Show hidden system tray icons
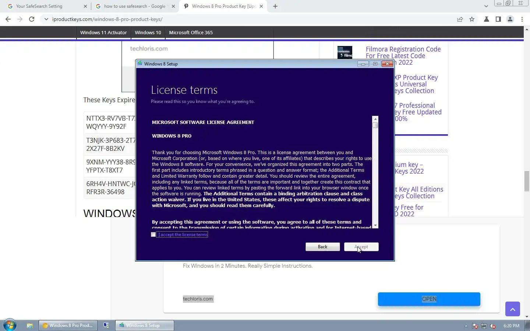 tap(466, 326)
